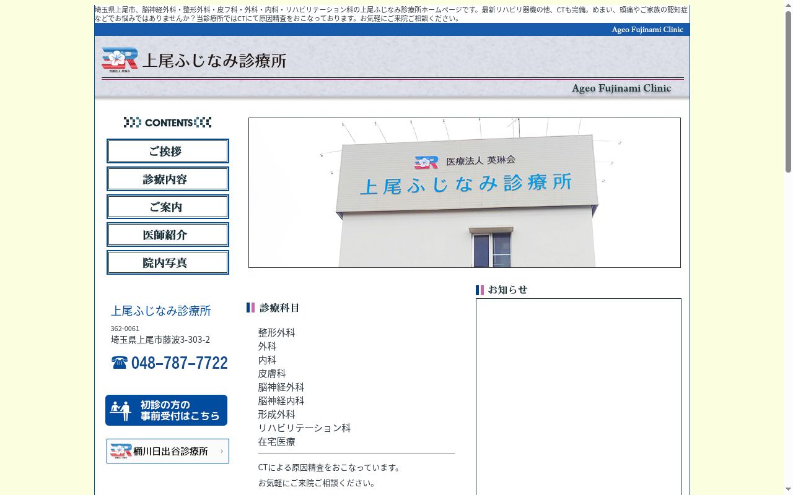The width and height of the screenshot is (793, 495).
Task: Click the address 埼玉県上尾市藤波3-303-2
Action: click(160, 340)
